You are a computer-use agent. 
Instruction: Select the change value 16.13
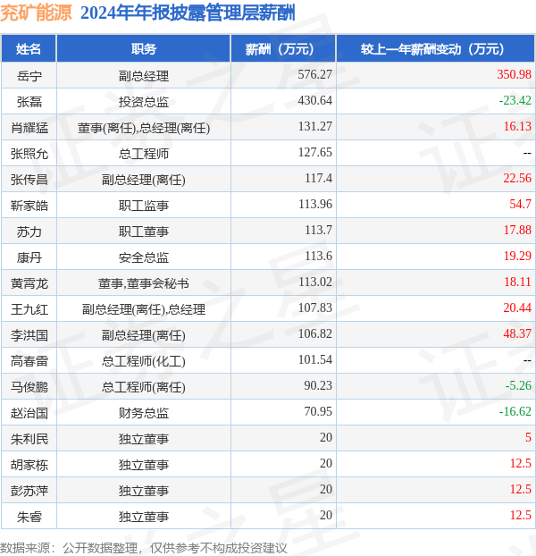[517, 126]
